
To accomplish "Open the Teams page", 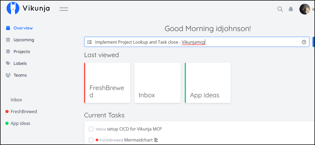I will [20, 75].
